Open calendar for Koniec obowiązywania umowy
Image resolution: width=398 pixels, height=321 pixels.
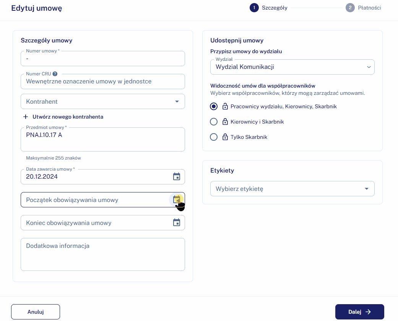176,222
